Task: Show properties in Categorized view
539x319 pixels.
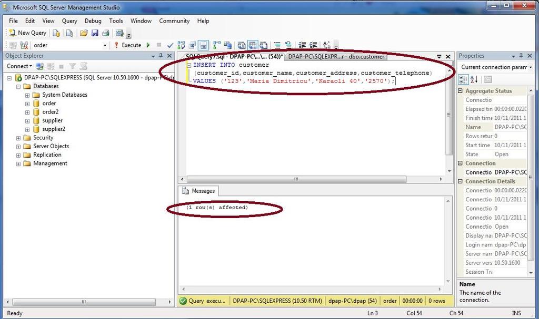Action: coord(463,80)
